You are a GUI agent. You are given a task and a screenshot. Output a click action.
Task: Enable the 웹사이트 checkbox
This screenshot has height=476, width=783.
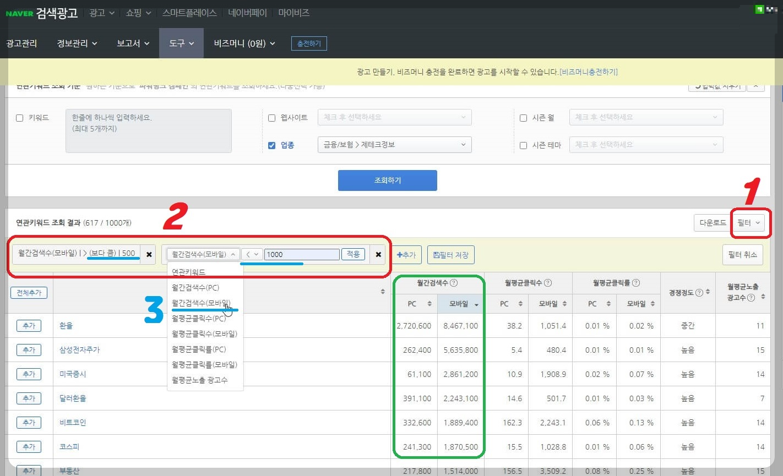tap(271, 118)
